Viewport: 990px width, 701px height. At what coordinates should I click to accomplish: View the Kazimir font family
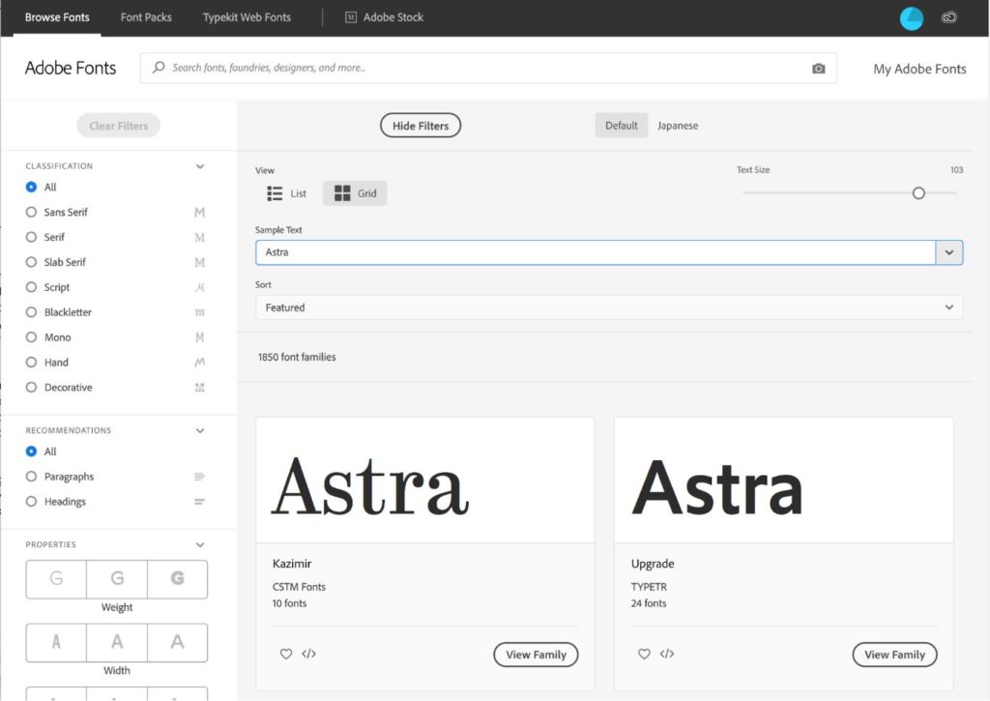pyautogui.click(x=536, y=655)
